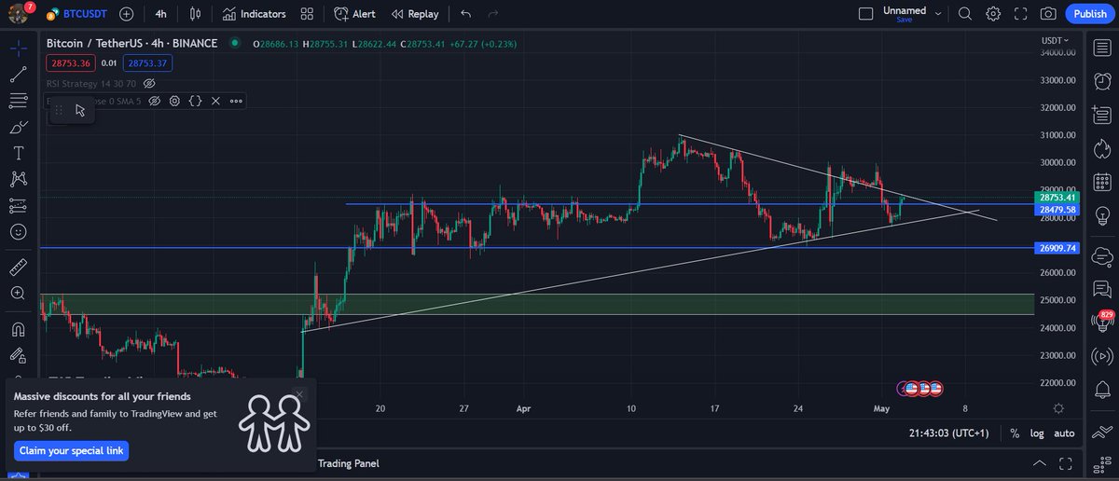Screen dimensions: 1119x481
Task: Open the data window/news panel icon
Action: (x=1101, y=113)
